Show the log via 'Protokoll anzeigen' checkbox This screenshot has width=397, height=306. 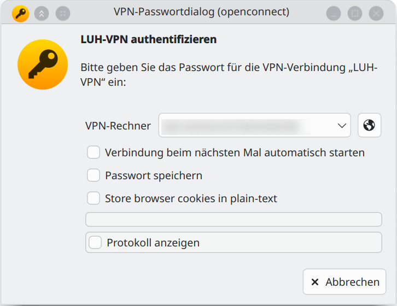click(96, 243)
